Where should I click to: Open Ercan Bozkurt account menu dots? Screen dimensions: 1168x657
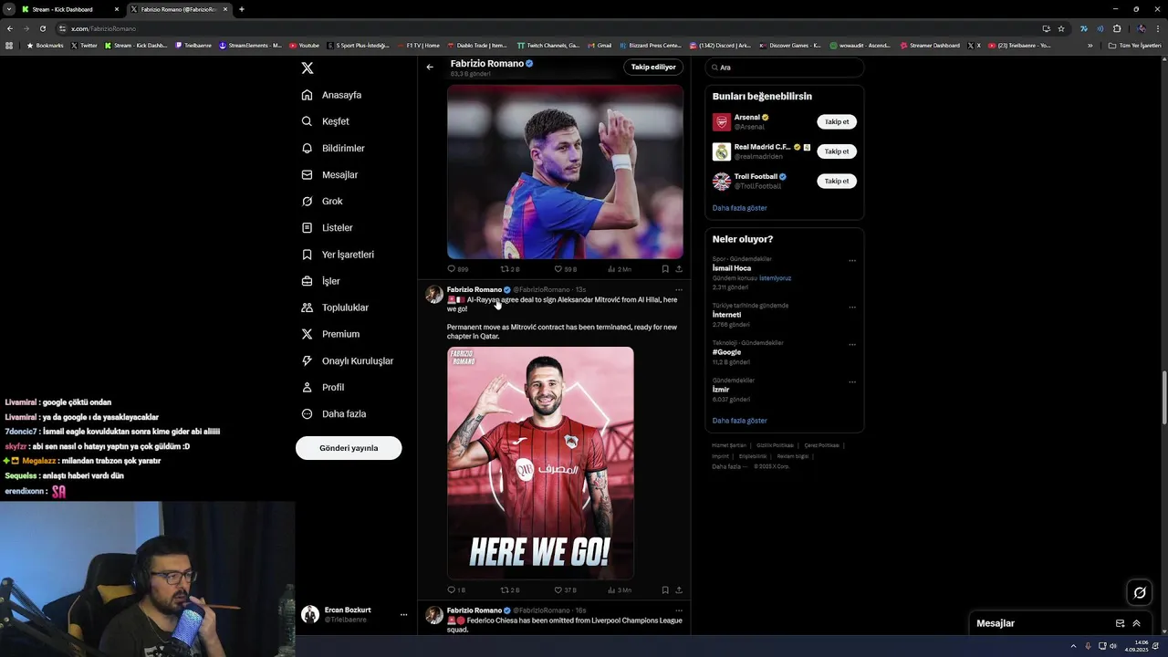[x=403, y=615]
